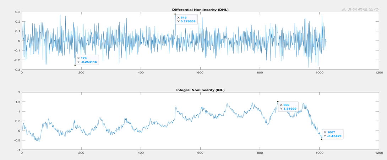Click the 1200 x-axis label on INL plot
Image resolution: width=387 pixels, height=160 pixels.
coord(378,153)
